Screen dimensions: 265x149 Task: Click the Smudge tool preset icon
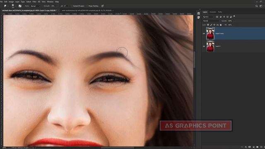click(5, 6)
